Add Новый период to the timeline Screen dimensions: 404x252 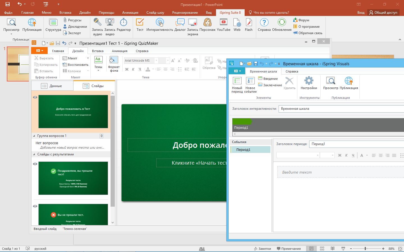click(x=237, y=85)
